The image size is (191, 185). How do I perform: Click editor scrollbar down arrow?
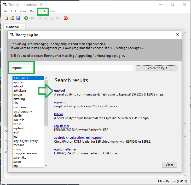[x=185, y=124]
